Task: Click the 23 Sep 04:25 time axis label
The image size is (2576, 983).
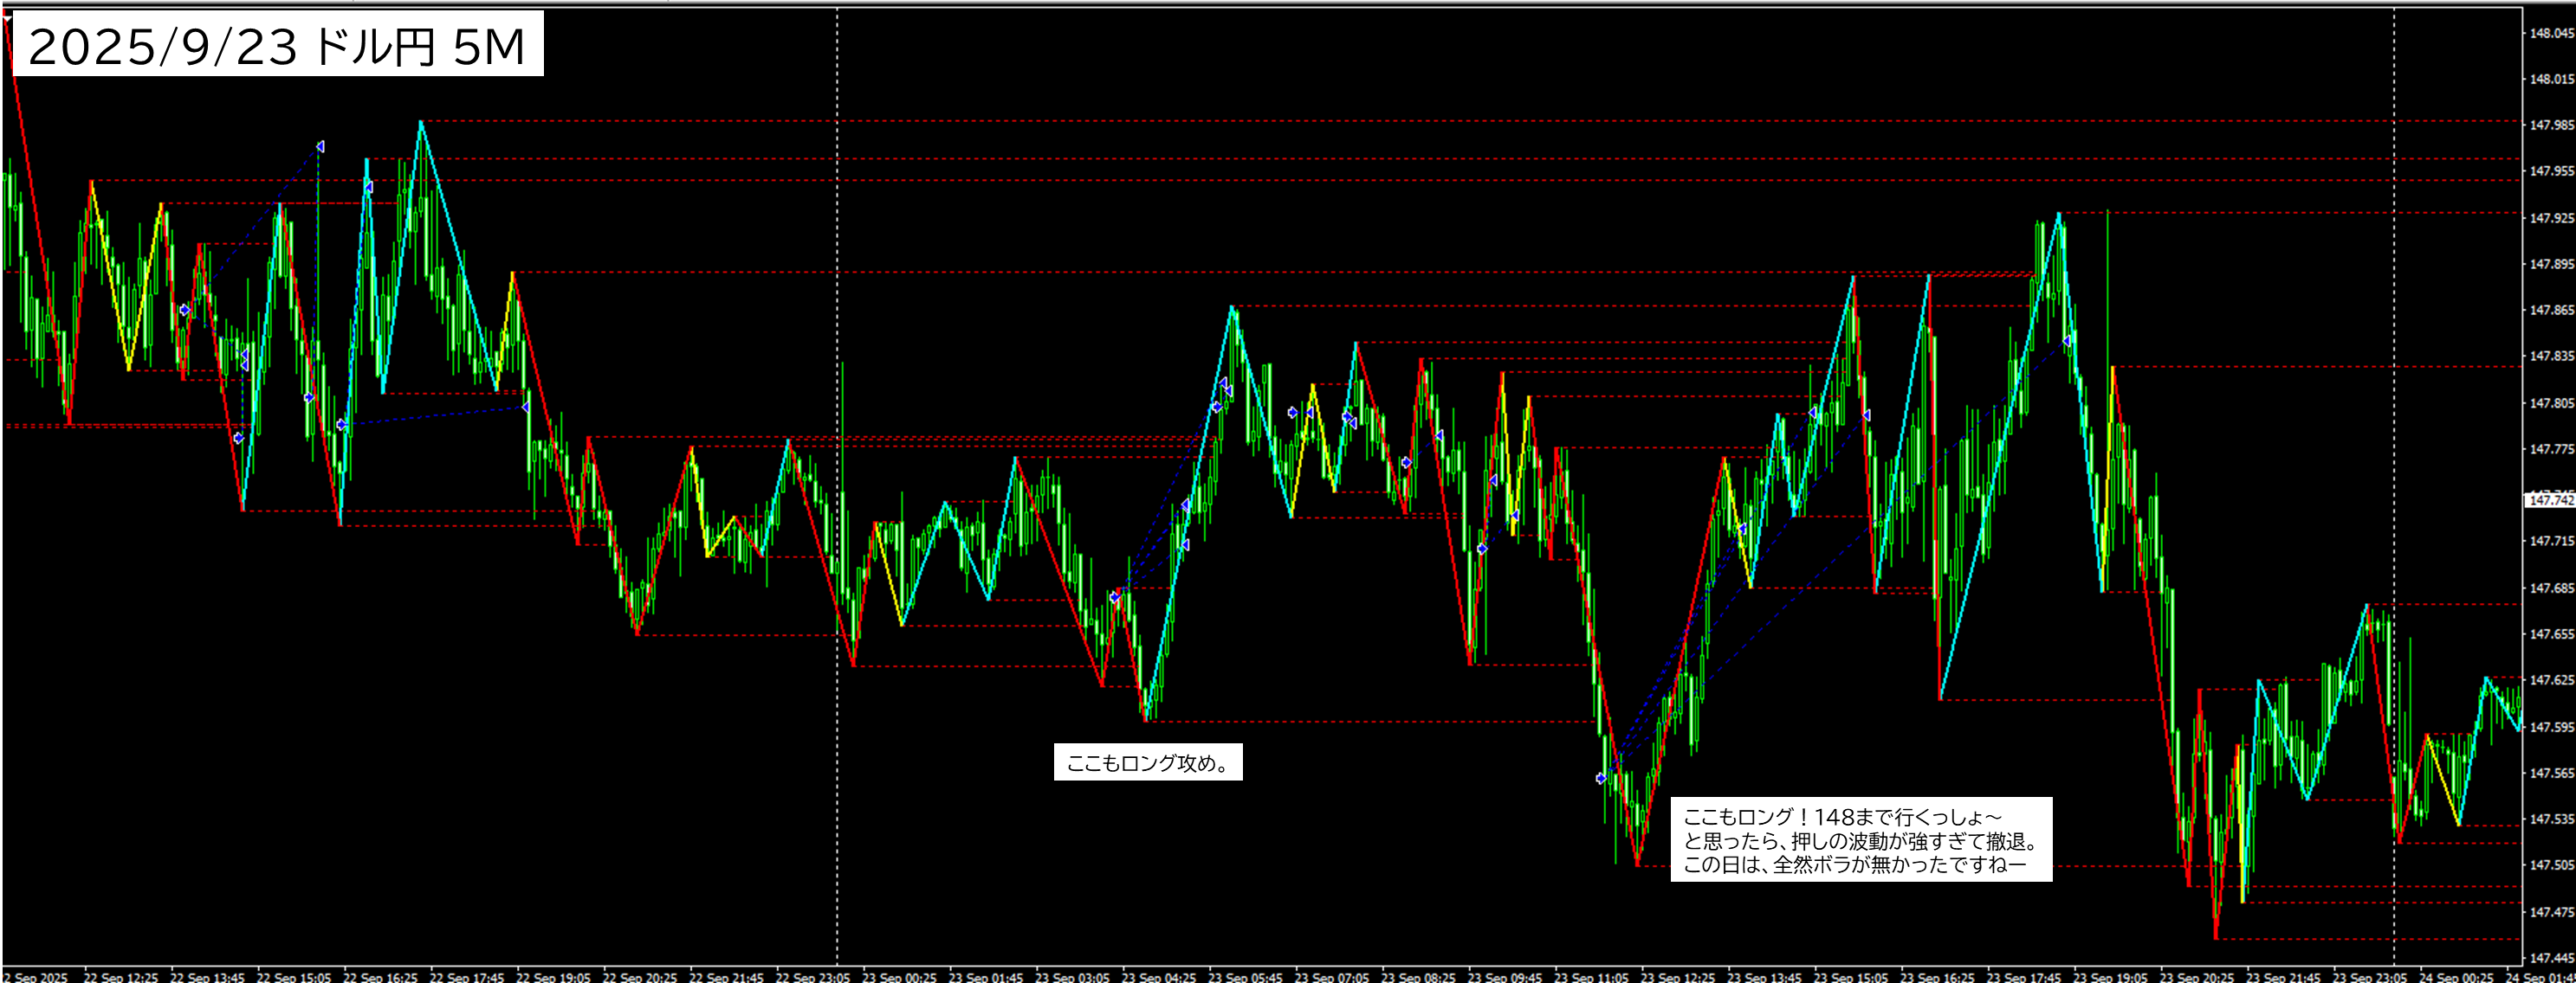Action: [x=1158, y=977]
